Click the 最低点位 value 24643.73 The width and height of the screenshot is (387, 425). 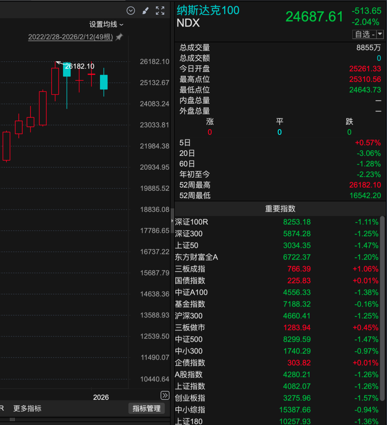(365, 90)
